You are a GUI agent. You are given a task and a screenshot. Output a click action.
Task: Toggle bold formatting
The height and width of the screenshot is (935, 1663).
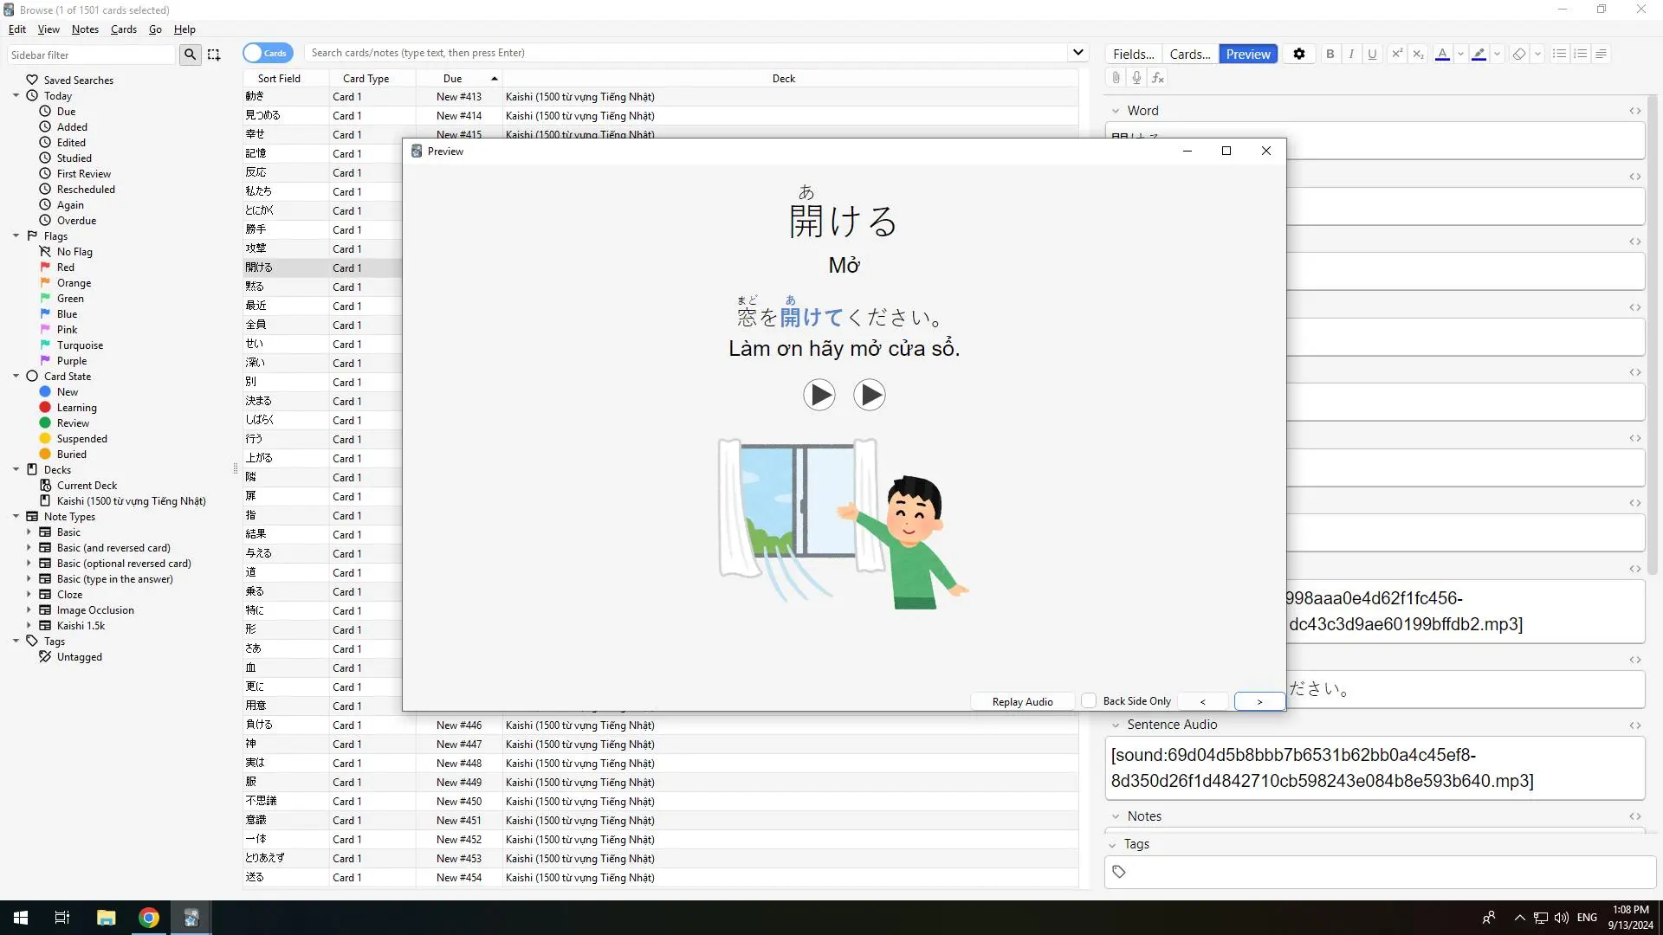1330,54
